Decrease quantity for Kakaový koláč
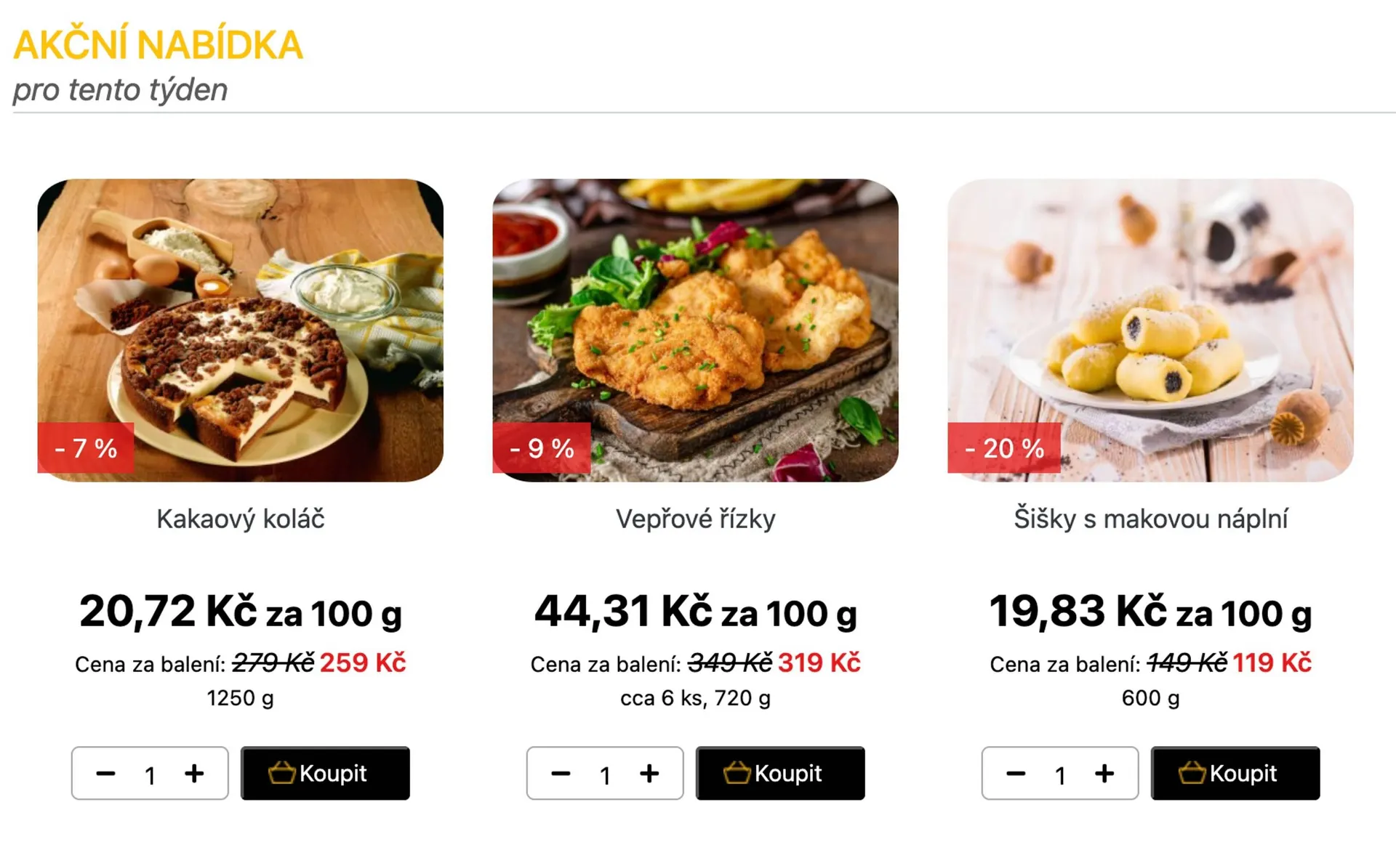Viewport: 1396px width, 855px height. pos(105,774)
